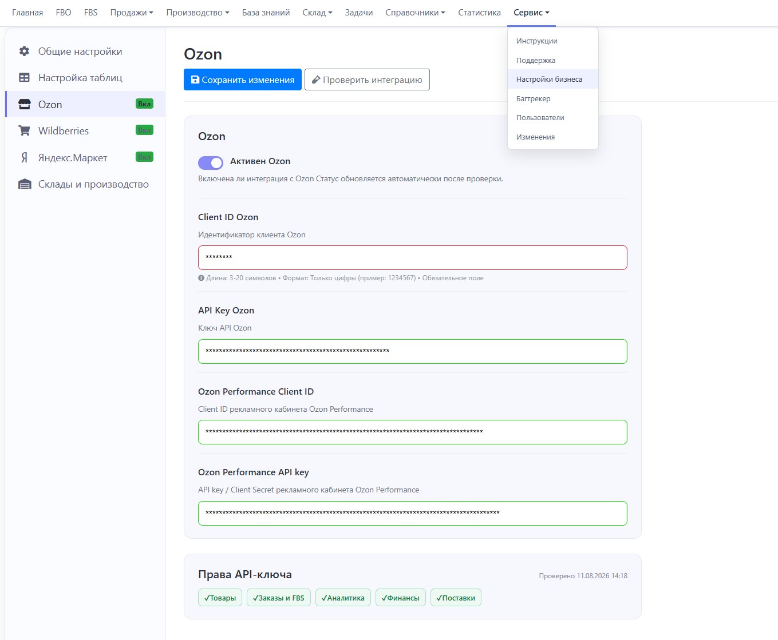Go to Главная in the top navigation

[27, 13]
